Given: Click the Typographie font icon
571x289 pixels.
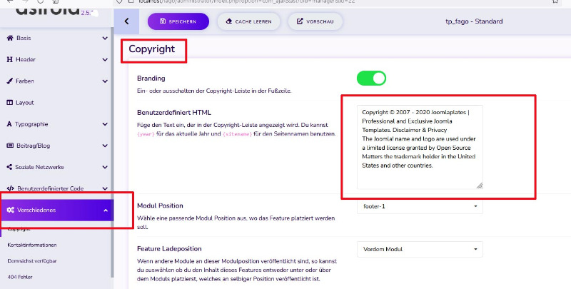Looking at the screenshot, I should pyautogui.click(x=9, y=124).
